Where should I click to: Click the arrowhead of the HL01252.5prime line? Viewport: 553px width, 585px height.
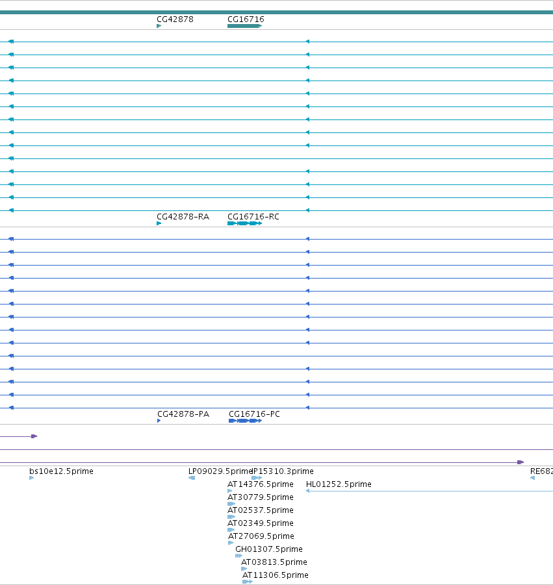(x=307, y=491)
